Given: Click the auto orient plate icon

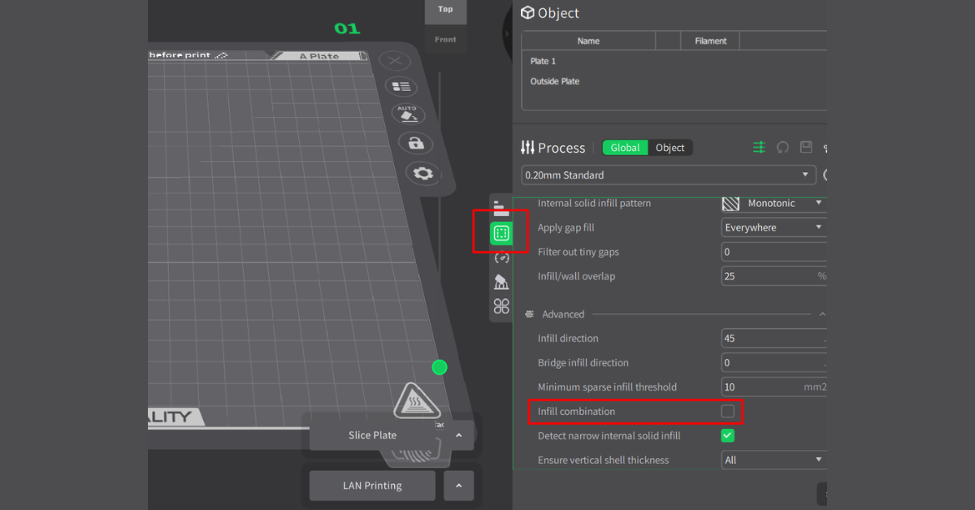Looking at the screenshot, I should (407, 114).
